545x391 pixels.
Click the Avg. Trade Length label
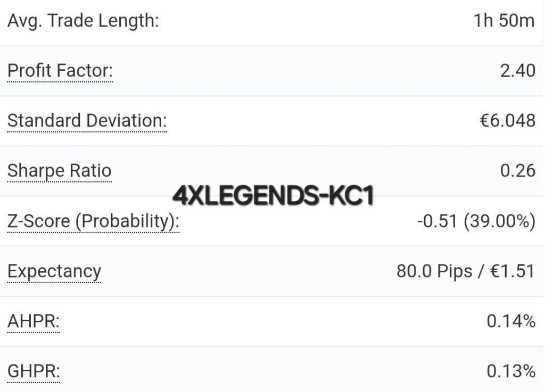pos(83,21)
